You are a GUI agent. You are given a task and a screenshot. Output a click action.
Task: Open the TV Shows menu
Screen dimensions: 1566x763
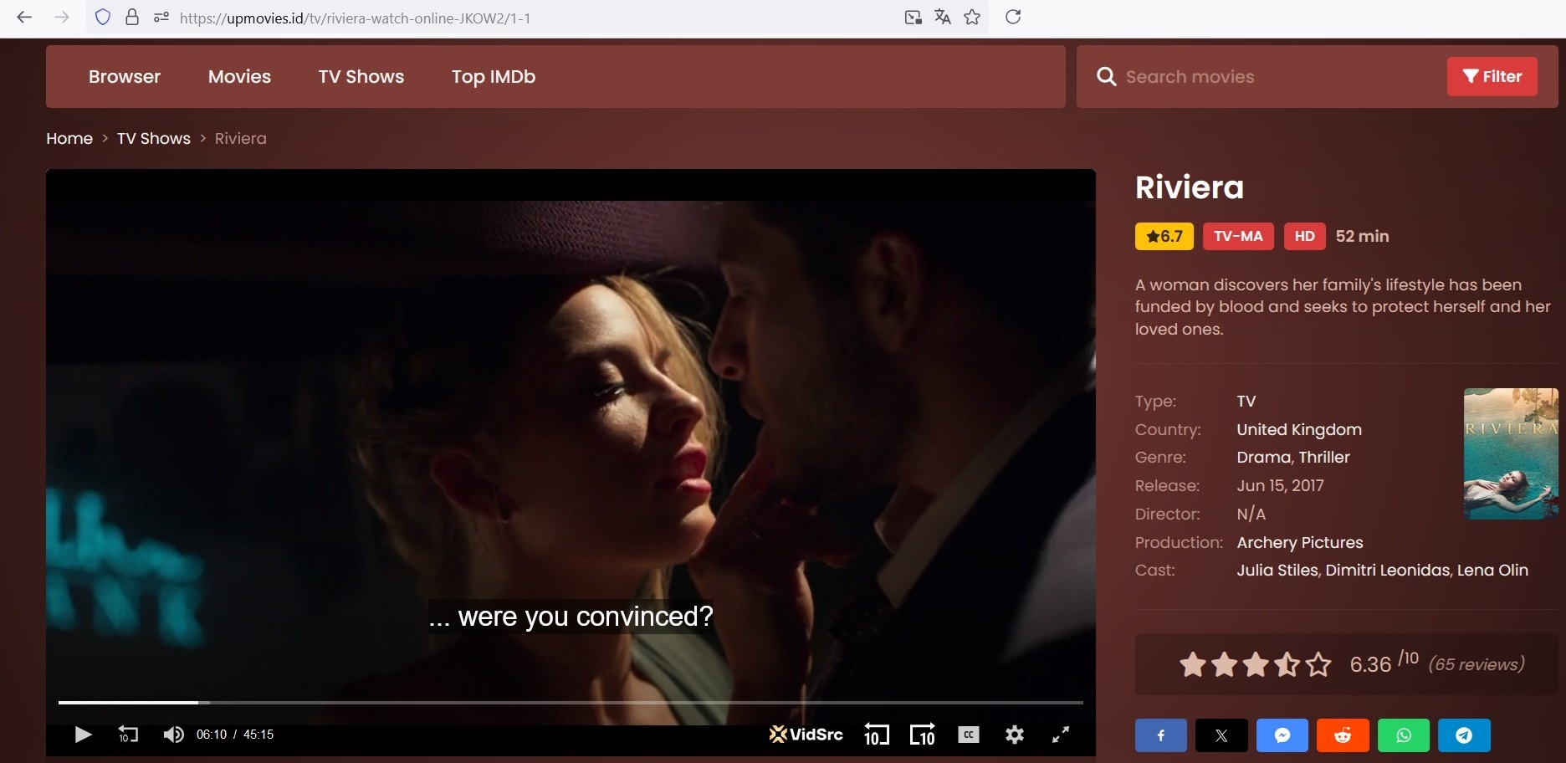click(x=361, y=77)
